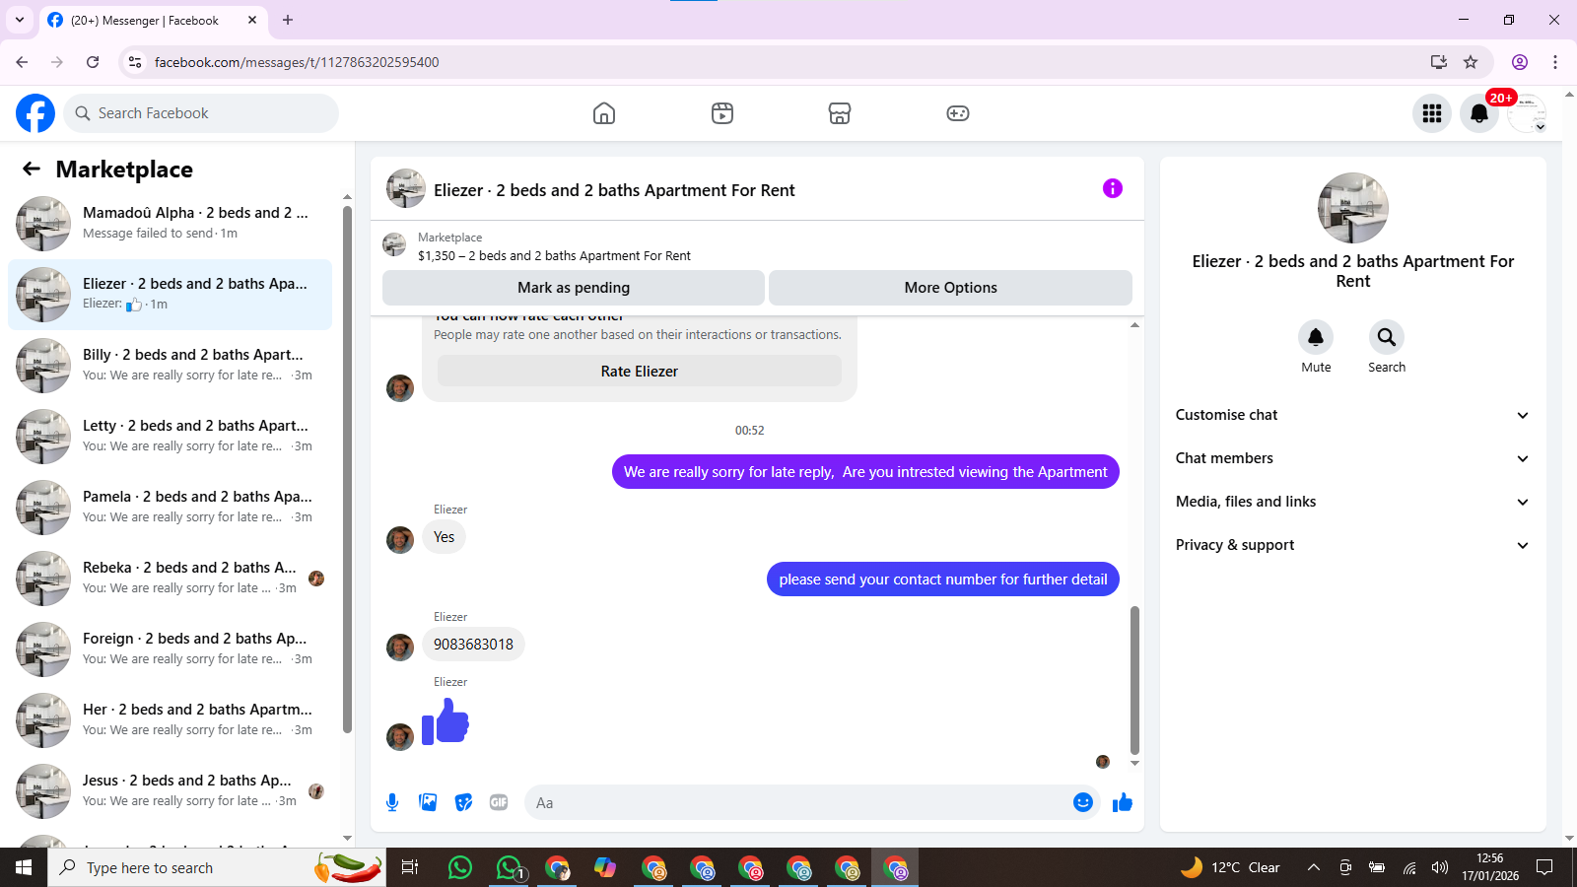Open Pamela's apartment conversation
Image resolution: width=1577 pixels, height=887 pixels.
(170, 508)
